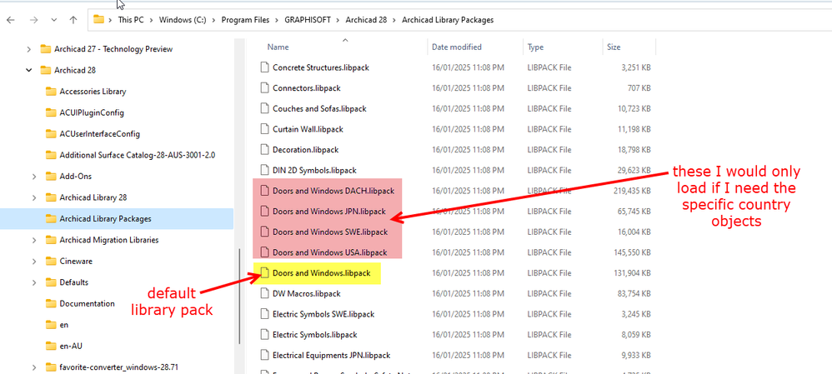The width and height of the screenshot is (832, 374).
Task: Select Decoration.libpack file
Action: 305,150
